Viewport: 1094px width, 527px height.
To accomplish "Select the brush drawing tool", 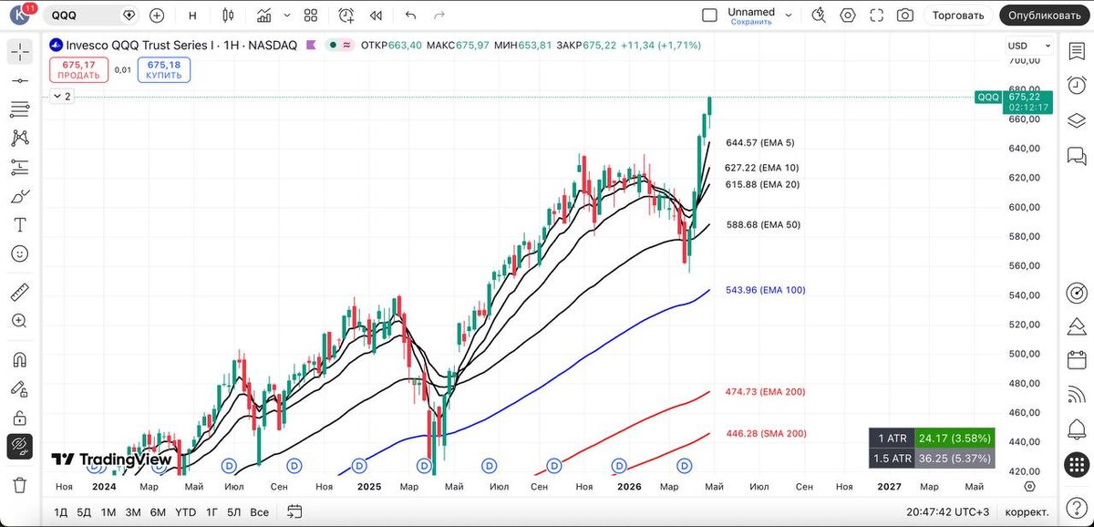I will click(19, 196).
